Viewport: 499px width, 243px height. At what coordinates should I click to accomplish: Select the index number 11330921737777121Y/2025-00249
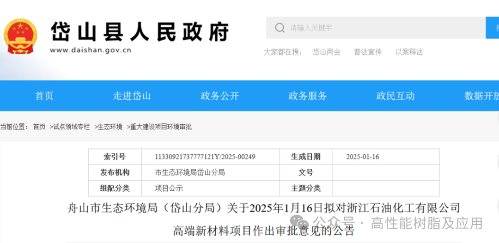pos(205,157)
